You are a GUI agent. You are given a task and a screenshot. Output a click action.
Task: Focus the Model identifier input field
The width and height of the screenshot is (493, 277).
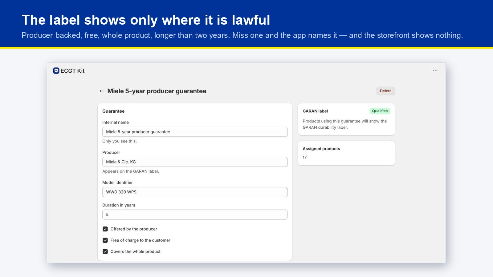pos(195,192)
